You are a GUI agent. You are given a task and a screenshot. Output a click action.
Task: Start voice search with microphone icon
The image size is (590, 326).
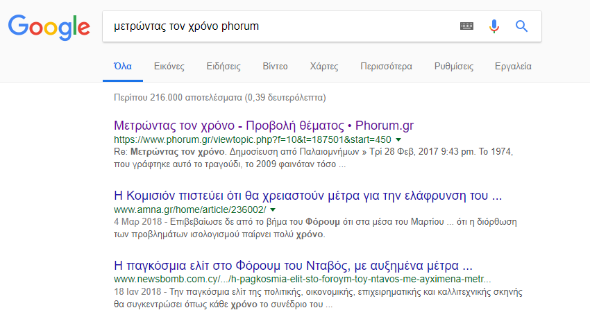pos(494,26)
